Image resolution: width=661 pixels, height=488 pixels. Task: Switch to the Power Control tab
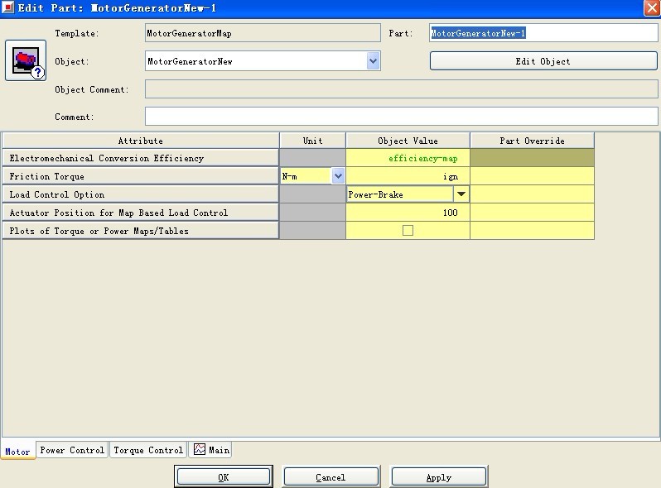pos(73,450)
